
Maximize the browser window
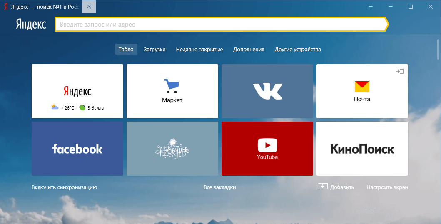[x=410, y=7]
